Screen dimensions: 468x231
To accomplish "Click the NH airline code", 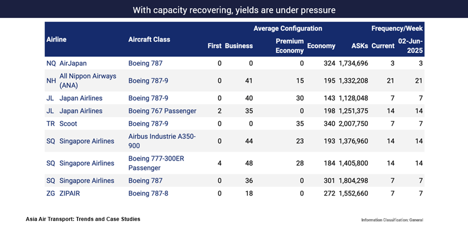I will [51, 80].
